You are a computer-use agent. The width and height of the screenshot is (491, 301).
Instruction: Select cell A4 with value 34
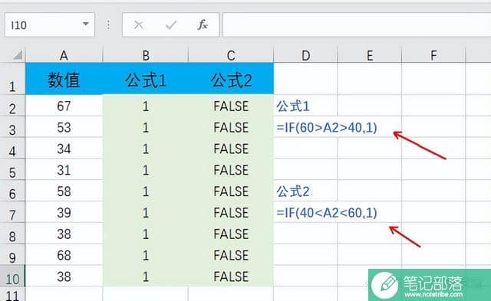point(64,148)
